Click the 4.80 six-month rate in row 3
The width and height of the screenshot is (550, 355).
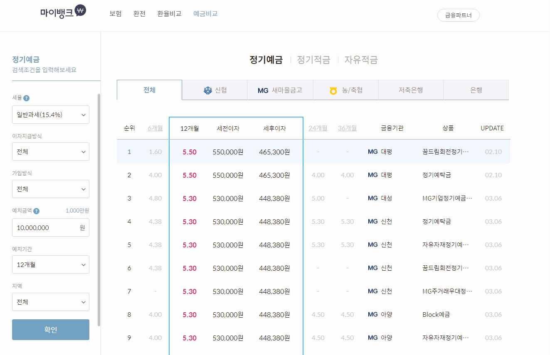(155, 198)
